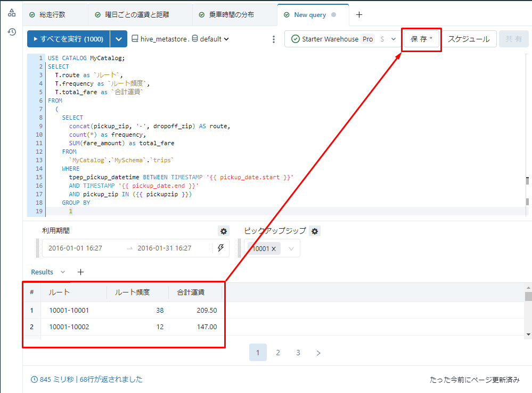Open the query history clock icon
This screenshot has width=532, height=393.
[x=12, y=32]
